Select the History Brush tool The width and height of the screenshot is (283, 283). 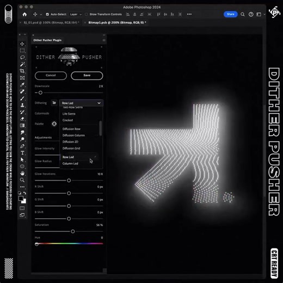tap(22, 112)
